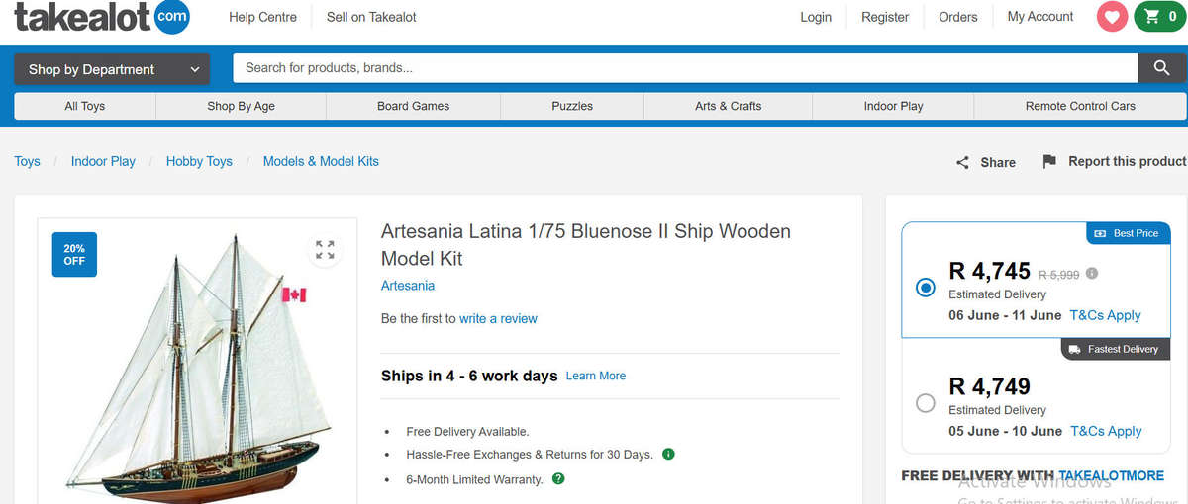Screen dimensions: 1188x504
Task: Go to Indoor Play breadcrumb
Action: [x=103, y=161]
